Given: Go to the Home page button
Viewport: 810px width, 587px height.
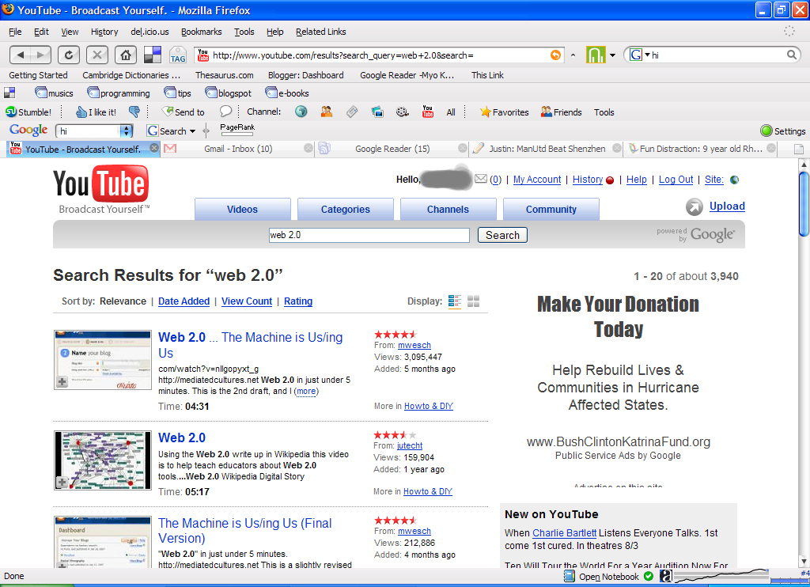Looking at the screenshot, I should point(126,55).
